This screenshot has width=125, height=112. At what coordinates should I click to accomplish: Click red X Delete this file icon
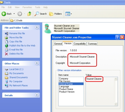pyautogui.click(x=6, y=54)
